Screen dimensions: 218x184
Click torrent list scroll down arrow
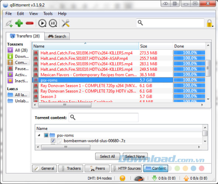click(208, 99)
